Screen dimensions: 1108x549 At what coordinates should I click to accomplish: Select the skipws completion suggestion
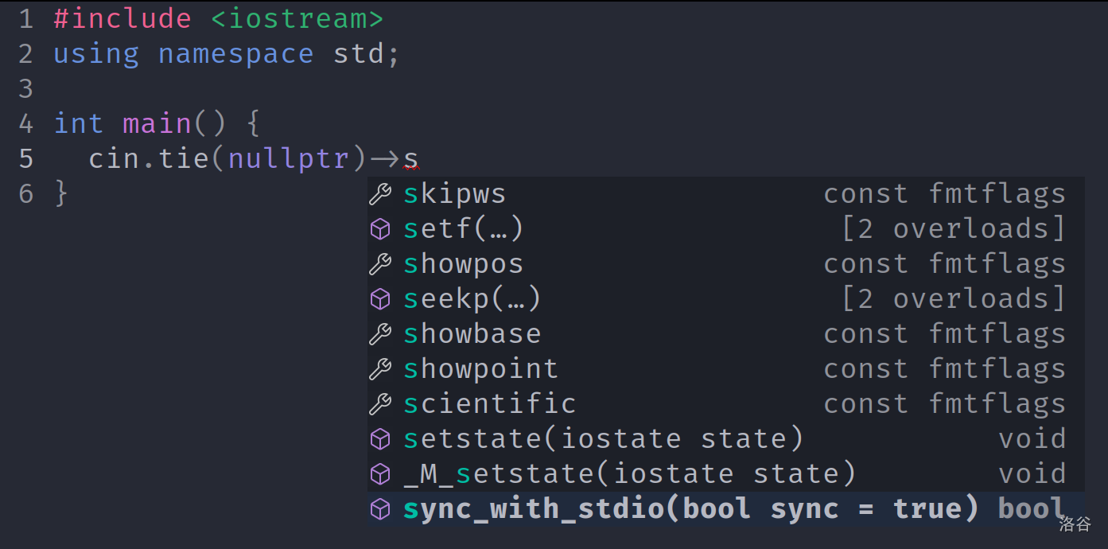454,194
